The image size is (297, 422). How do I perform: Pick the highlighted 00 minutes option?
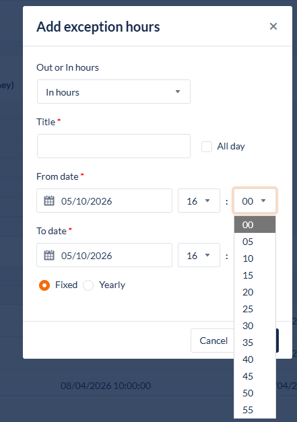pos(255,225)
